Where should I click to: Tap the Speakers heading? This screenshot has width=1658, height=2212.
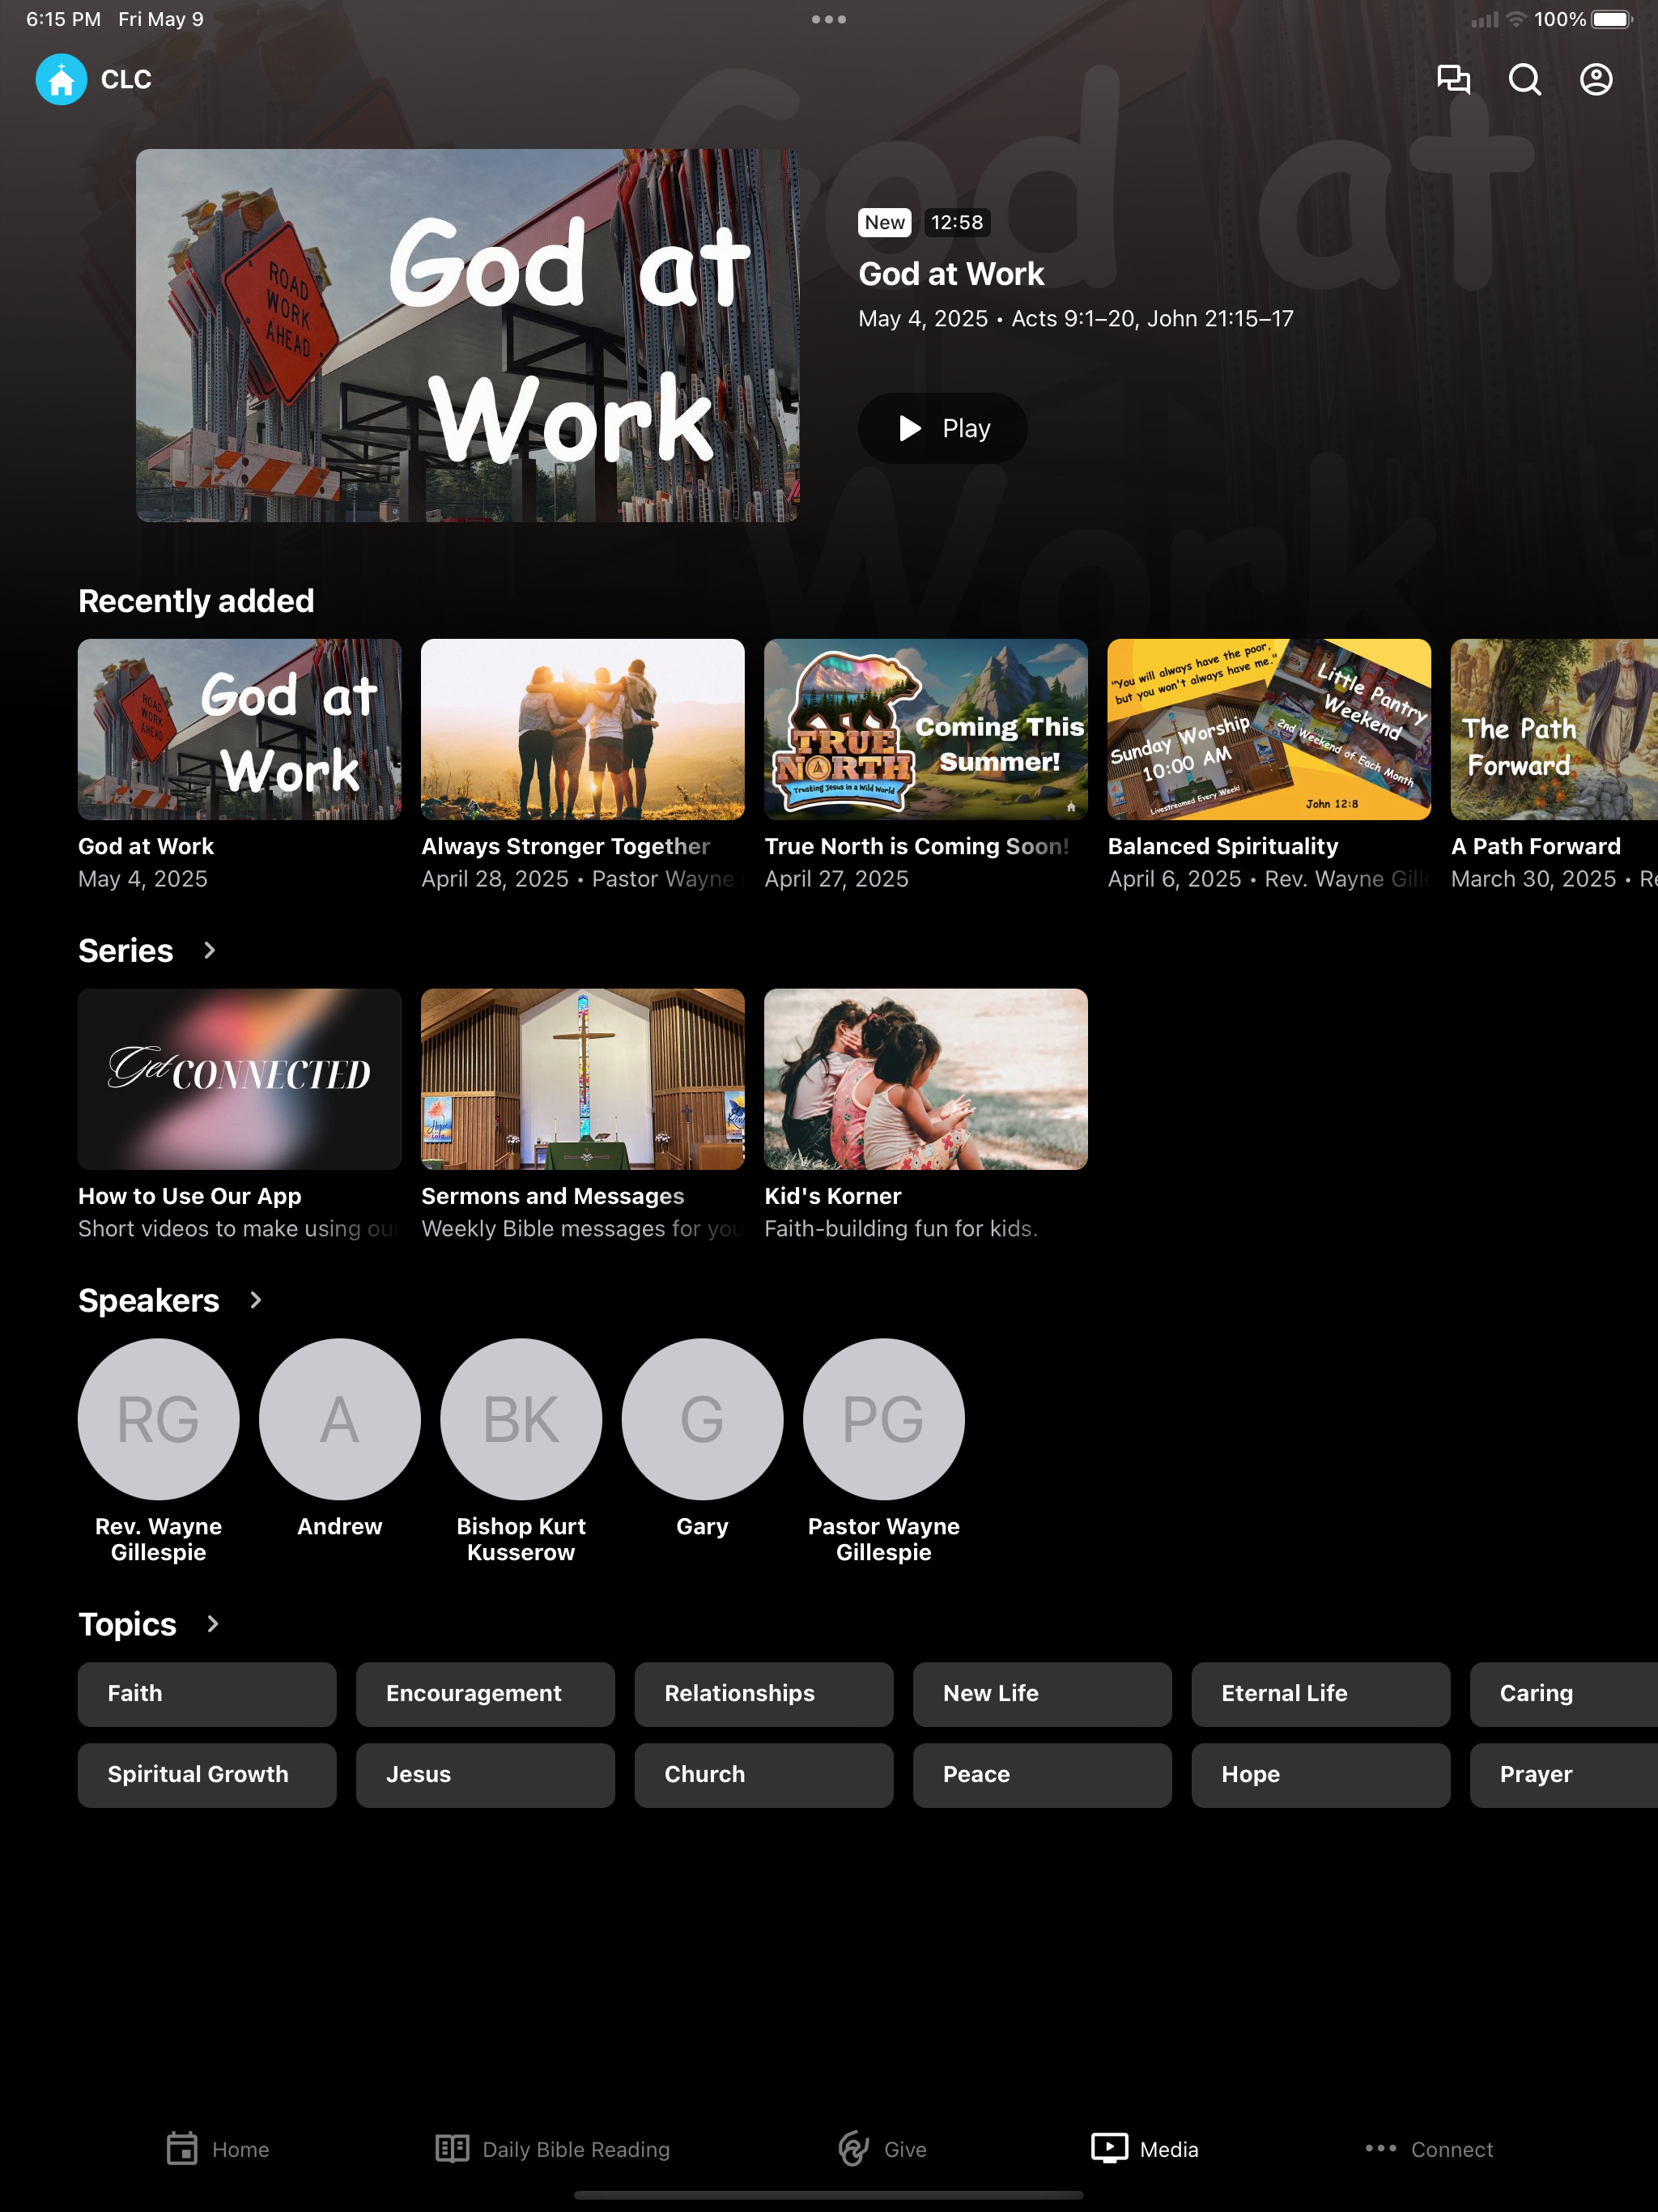click(x=149, y=1300)
